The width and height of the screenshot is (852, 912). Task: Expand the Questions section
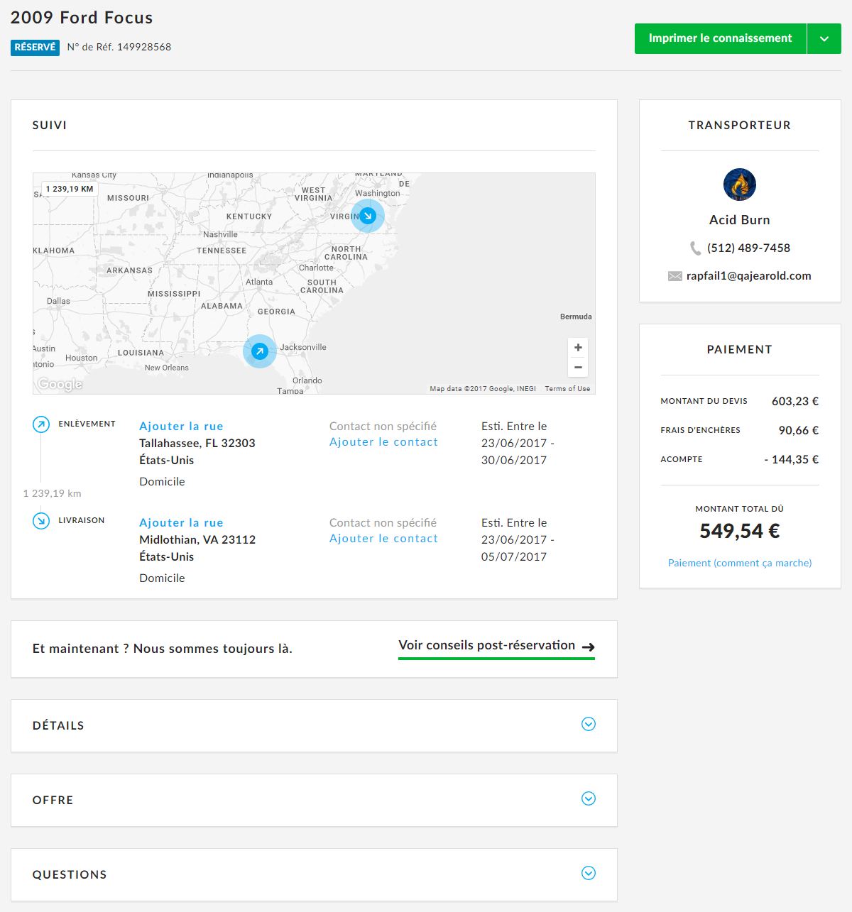tap(588, 873)
